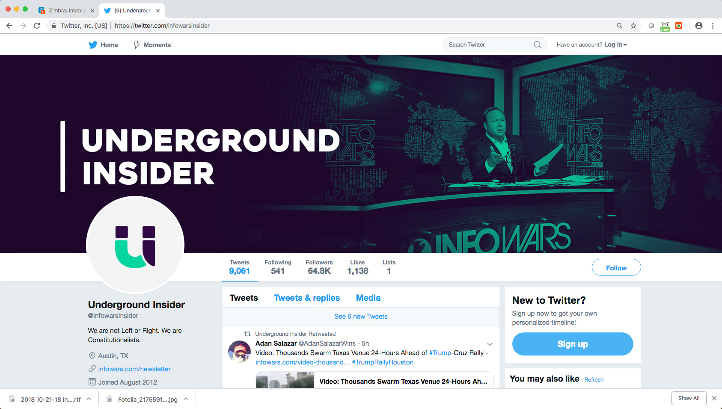The width and height of the screenshot is (722, 409).
Task: Click Adan Salazar's avatar picture
Action: [x=239, y=352]
